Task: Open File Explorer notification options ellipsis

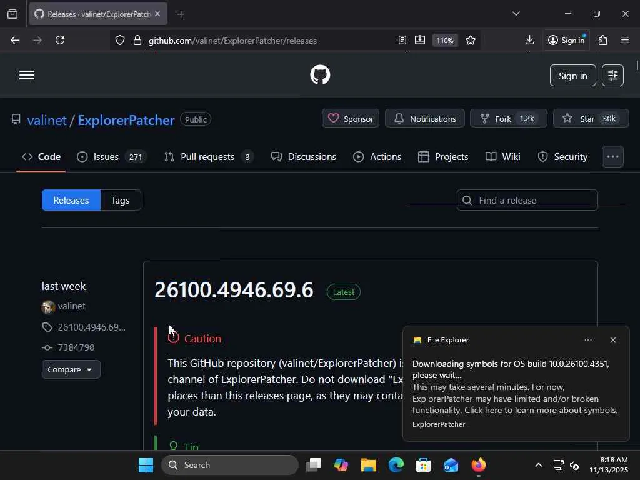Action: click(588, 340)
